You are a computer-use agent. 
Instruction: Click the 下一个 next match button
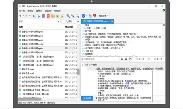(158, 59)
